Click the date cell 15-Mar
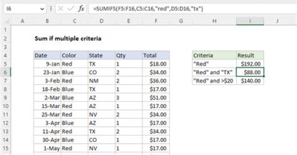This screenshot has width=297, height=155. [x=47, y=106]
